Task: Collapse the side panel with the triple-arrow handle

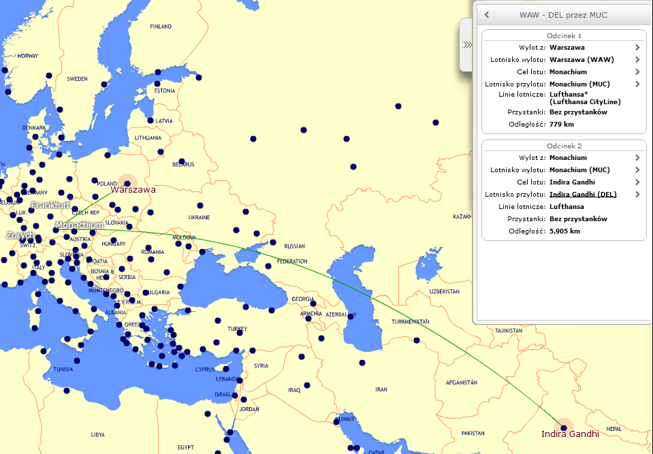Action: click(x=467, y=44)
